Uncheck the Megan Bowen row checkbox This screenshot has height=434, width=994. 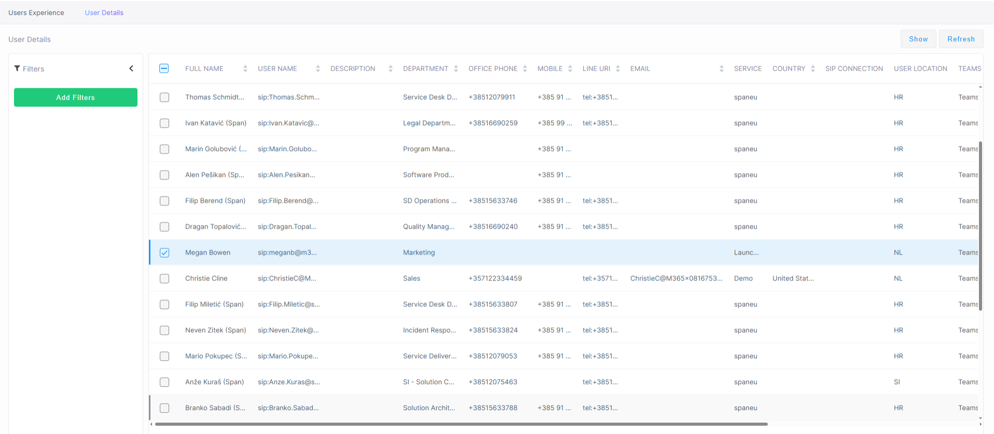(x=164, y=253)
